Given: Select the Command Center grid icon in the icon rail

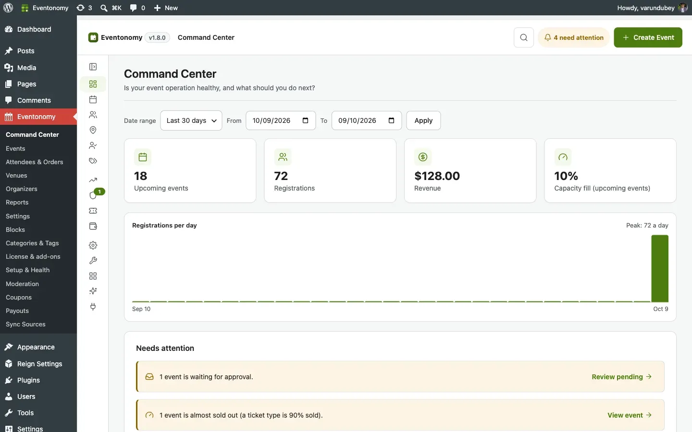Looking at the screenshot, I should (93, 84).
